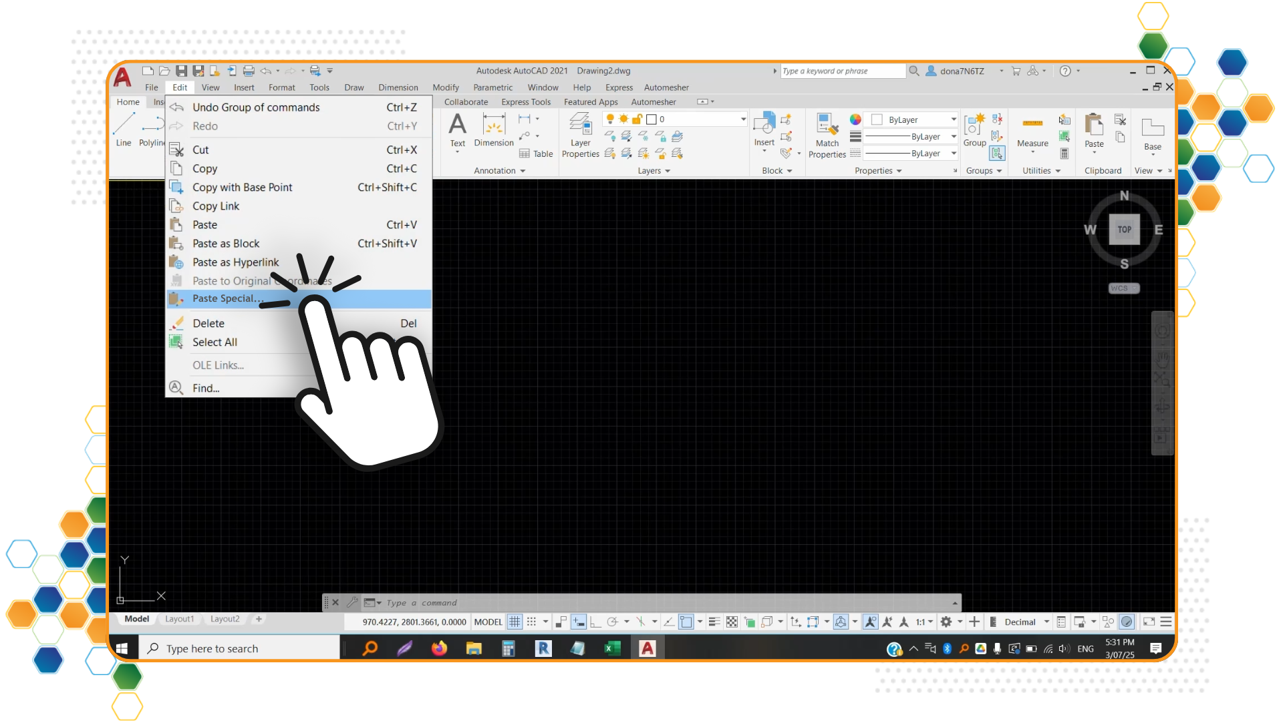Click the keyword or phrase search box
Viewport: 1283px width, 721px height.
843,71
